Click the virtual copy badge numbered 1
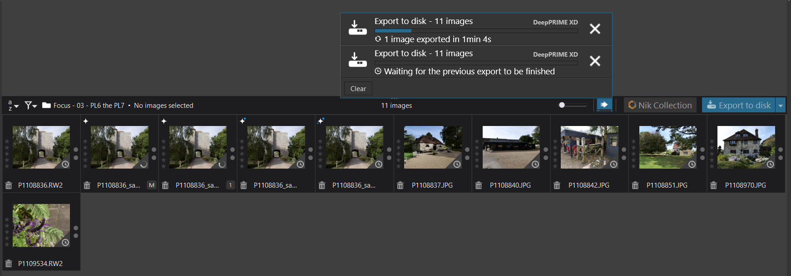The image size is (791, 276). pos(230,185)
